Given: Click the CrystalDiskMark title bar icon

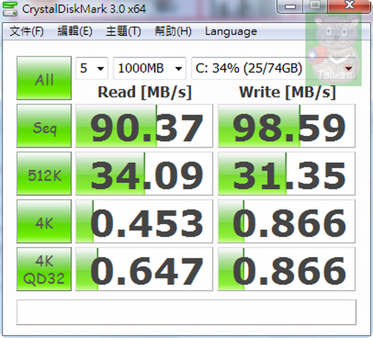Looking at the screenshot, I should [10, 8].
